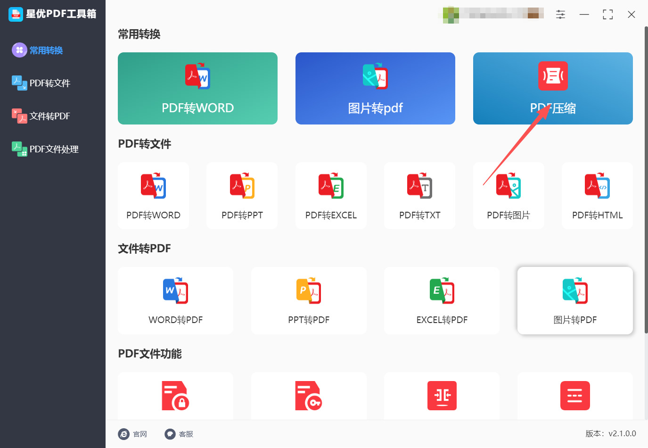Click the PDF lock encryption icon
This screenshot has height=448, width=648.
click(x=175, y=396)
